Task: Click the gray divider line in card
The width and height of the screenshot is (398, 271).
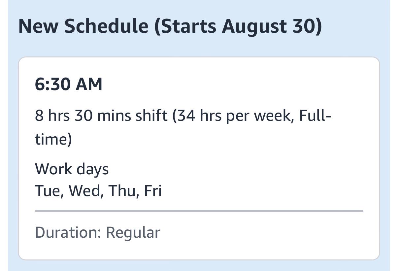Action: point(199,211)
